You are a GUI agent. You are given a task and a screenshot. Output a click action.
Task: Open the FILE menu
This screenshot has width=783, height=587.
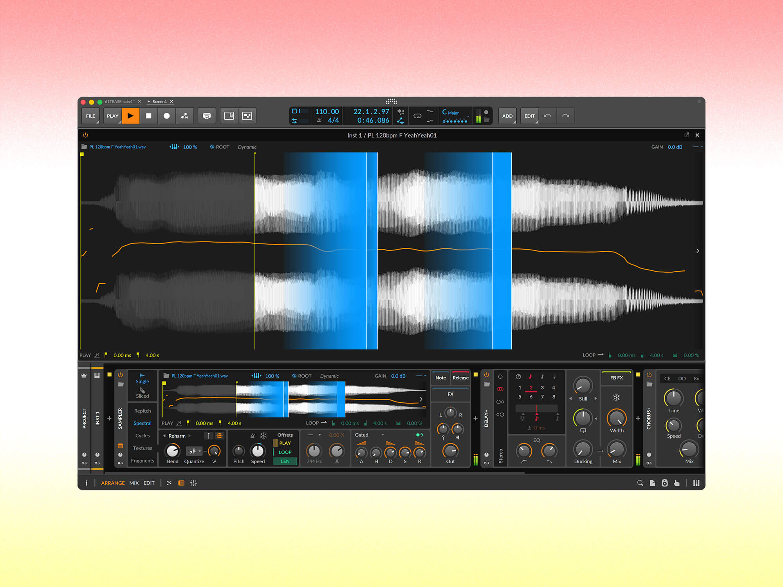tap(90, 116)
